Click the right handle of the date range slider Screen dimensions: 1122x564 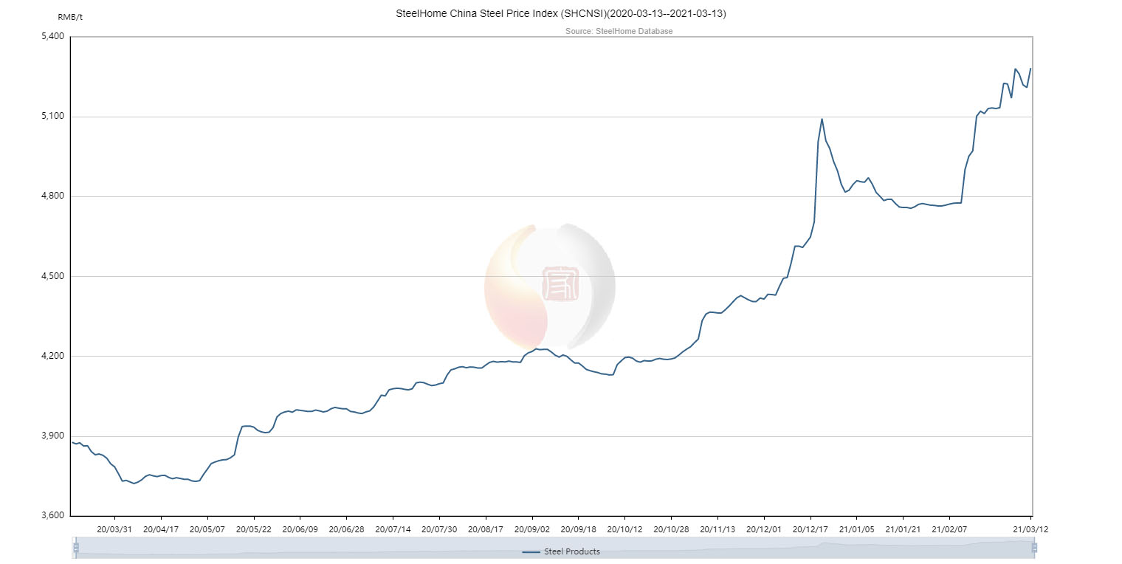click(1034, 547)
